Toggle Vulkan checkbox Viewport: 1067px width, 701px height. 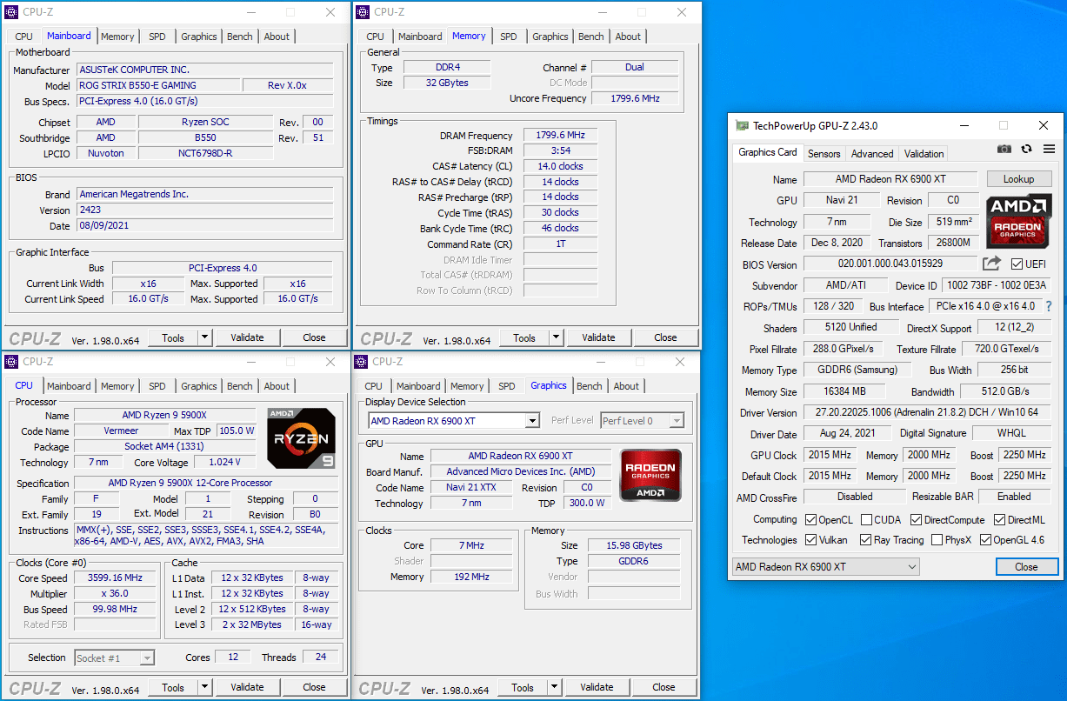[x=811, y=540]
